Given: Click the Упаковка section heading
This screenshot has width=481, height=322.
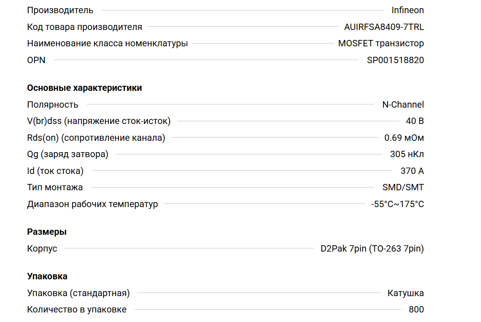Looking at the screenshot, I should pos(47,277).
